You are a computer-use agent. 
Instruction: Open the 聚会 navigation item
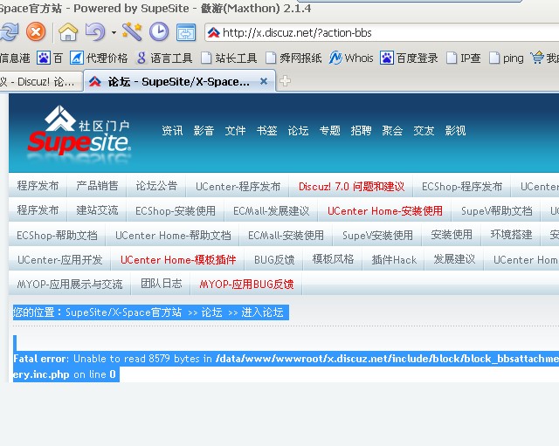[392, 131]
